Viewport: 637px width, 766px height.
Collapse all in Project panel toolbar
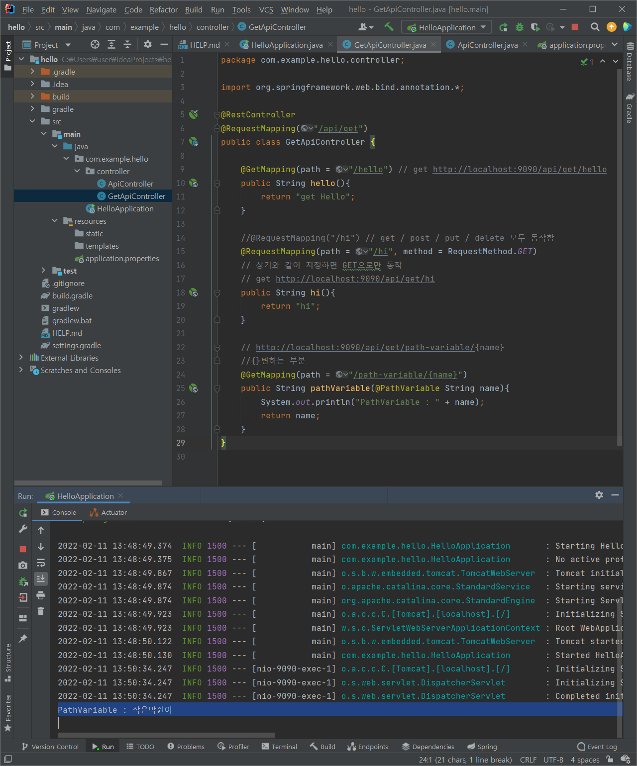127,45
